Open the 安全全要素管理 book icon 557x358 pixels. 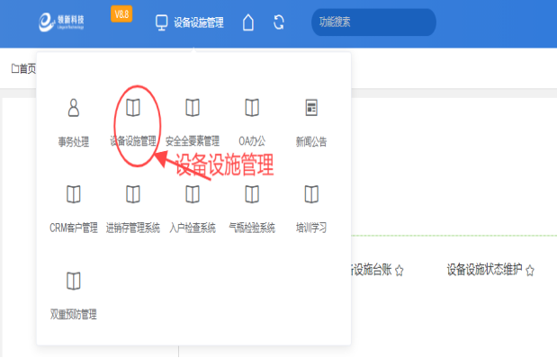[x=193, y=107]
